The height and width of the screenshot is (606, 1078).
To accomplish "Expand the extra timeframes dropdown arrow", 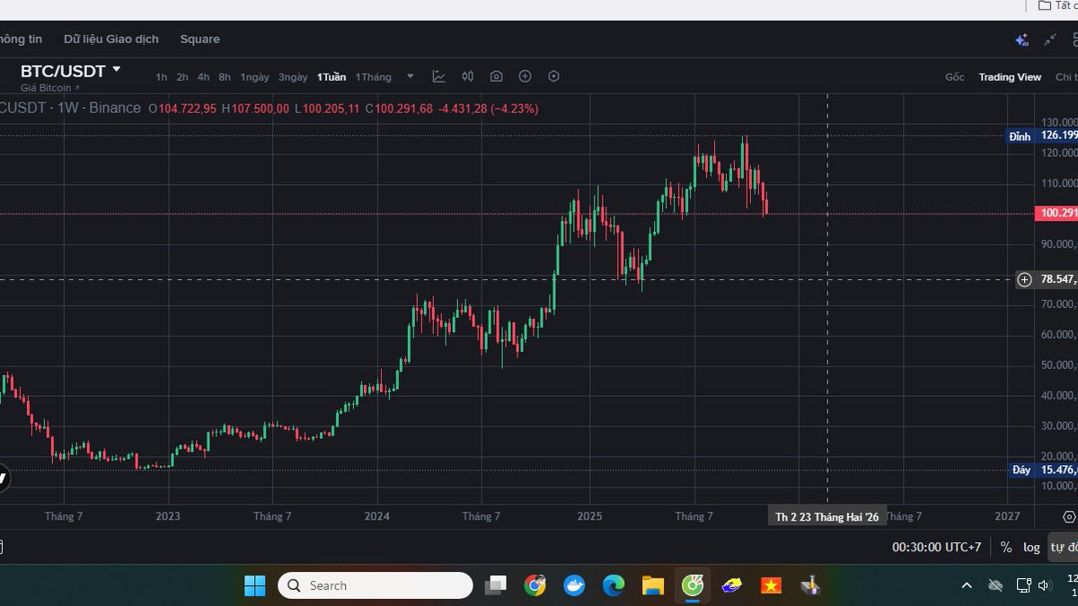I will click(x=410, y=76).
